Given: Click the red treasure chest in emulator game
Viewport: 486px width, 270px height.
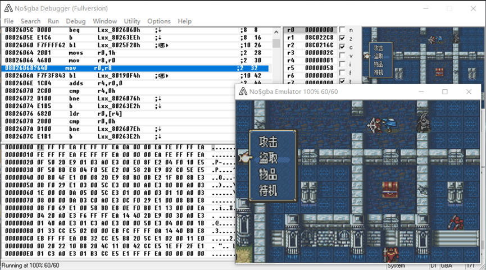Looking at the screenshot, I should [390, 190].
